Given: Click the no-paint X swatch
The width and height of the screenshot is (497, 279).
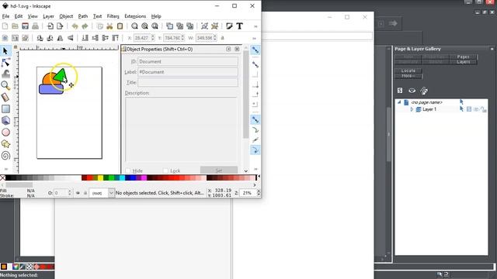Looking at the screenshot, I should pos(2,177).
